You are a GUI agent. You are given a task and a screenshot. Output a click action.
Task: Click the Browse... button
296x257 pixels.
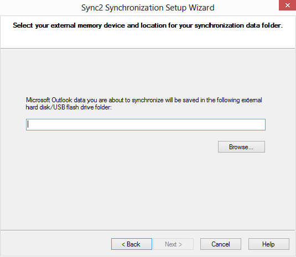[x=241, y=146]
